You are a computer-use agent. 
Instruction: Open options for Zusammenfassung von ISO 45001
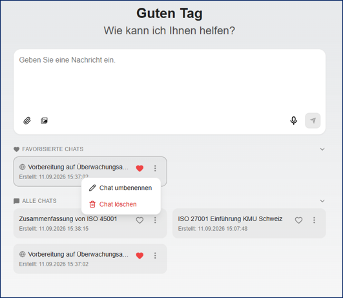(155, 220)
